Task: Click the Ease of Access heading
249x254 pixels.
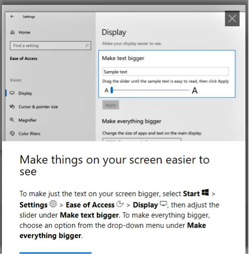Action: [x=23, y=58]
